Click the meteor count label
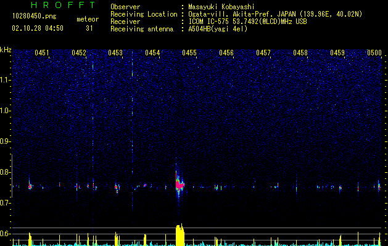388x246 pixels. tap(88, 19)
